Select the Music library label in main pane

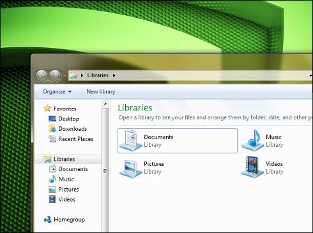click(273, 137)
